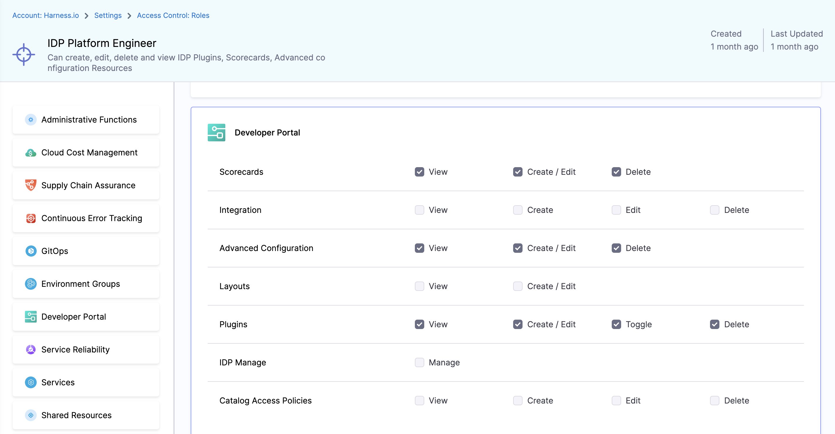The image size is (835, 434).
Task: Select Services in the resource list
Action: (x=58, y=382)
